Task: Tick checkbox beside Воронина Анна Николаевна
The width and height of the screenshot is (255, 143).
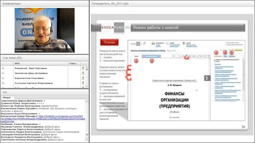Action: pos(3,78)
